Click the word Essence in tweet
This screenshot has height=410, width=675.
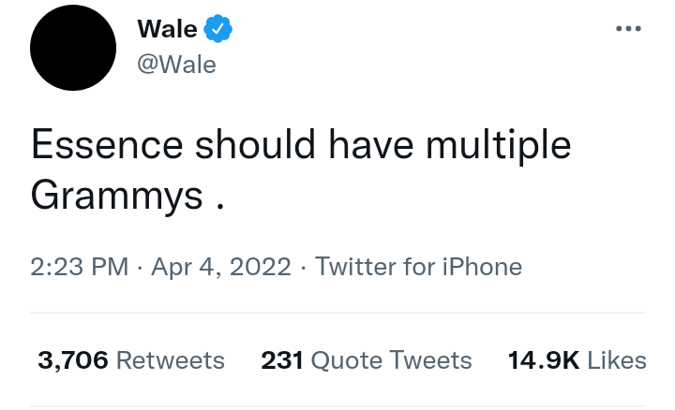pos(106,147)
